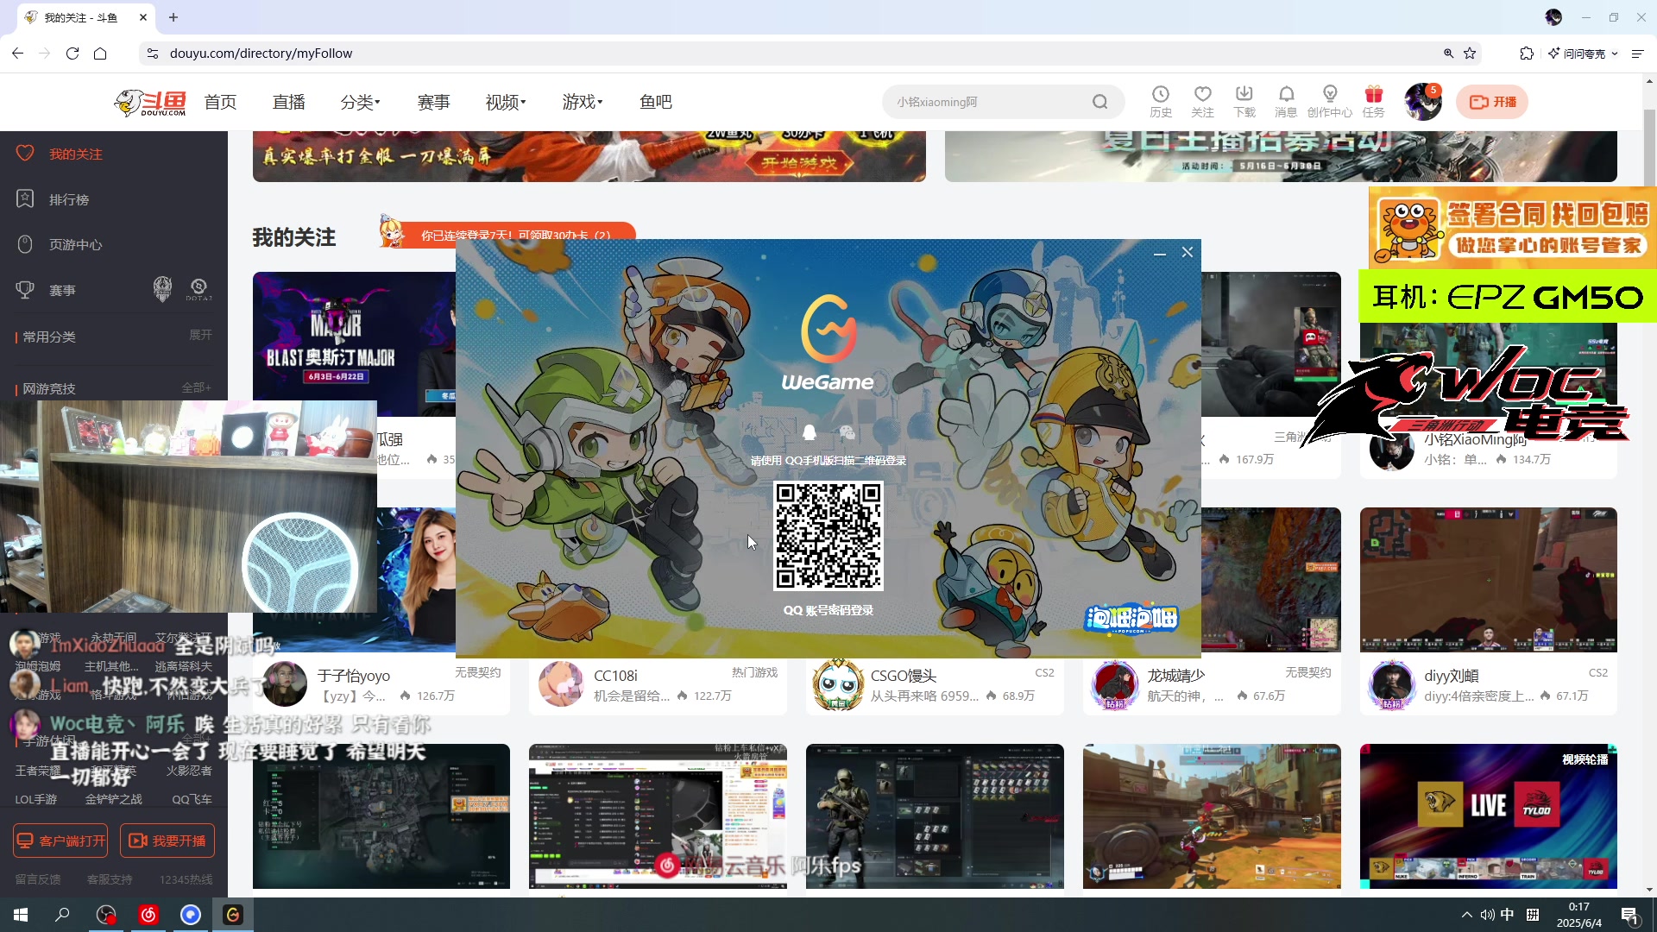Click the volume icon in system tray
Viewport: 1657px width, 932px height.
coord(1487,915)
